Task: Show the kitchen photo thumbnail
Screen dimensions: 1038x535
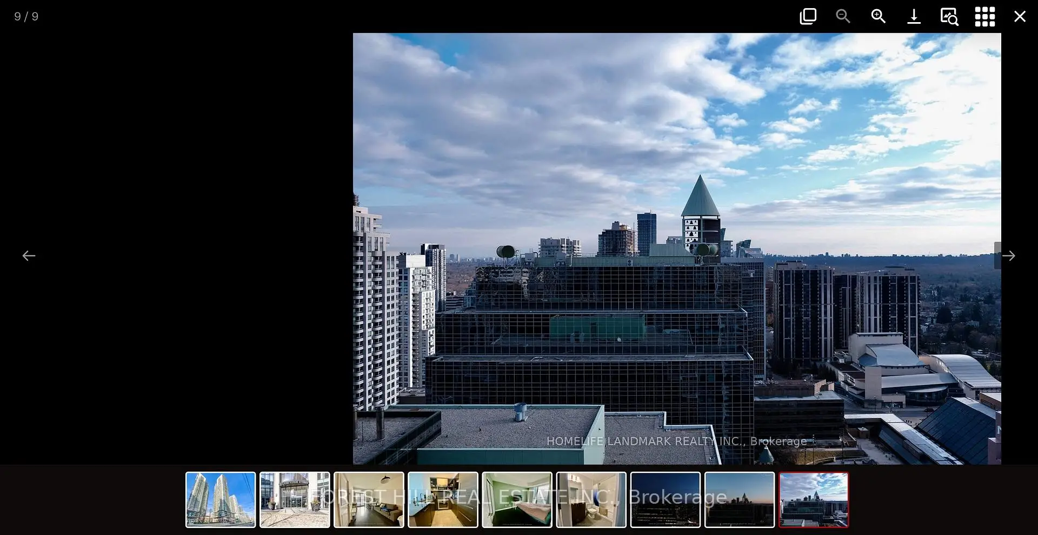Action: click(x=443, y=499)
